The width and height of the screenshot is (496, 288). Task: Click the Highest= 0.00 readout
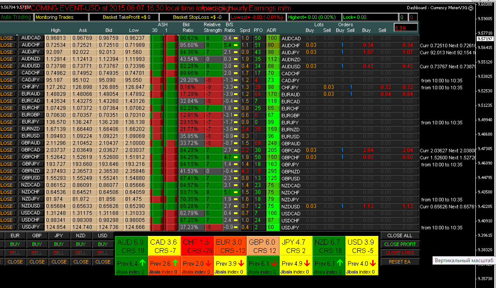pos(314,18)
